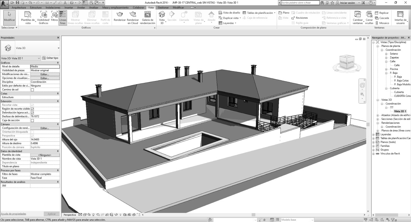
Task: Open the Gestionar ribbon tab
Action: 163,7
